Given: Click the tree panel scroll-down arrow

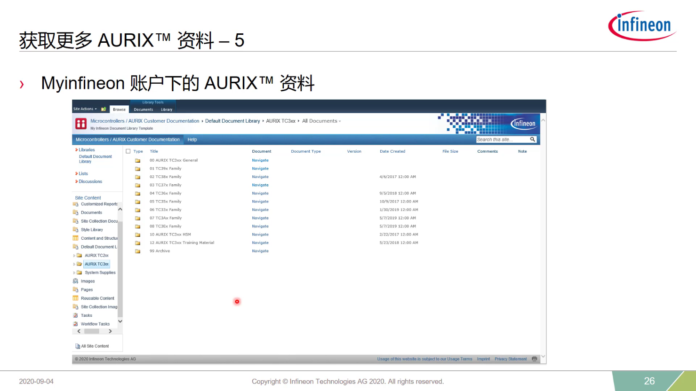Looking at the screenshot, I should pos(120,321).
